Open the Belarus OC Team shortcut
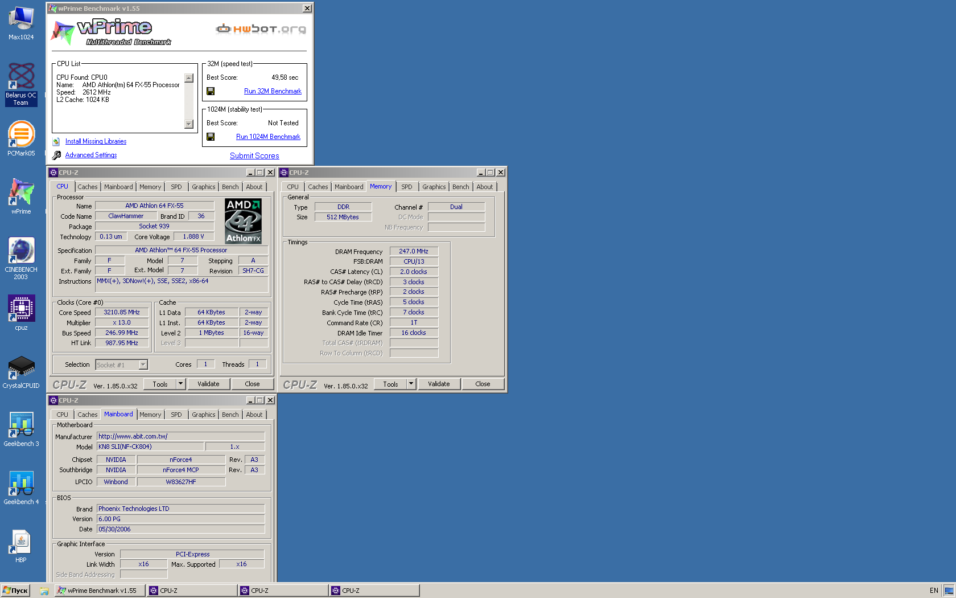The image size is (956, 598). pyautogui.click(x=21, y=84)
